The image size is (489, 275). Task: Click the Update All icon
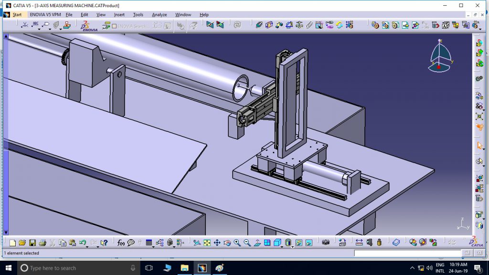click(x=237, y=25)
